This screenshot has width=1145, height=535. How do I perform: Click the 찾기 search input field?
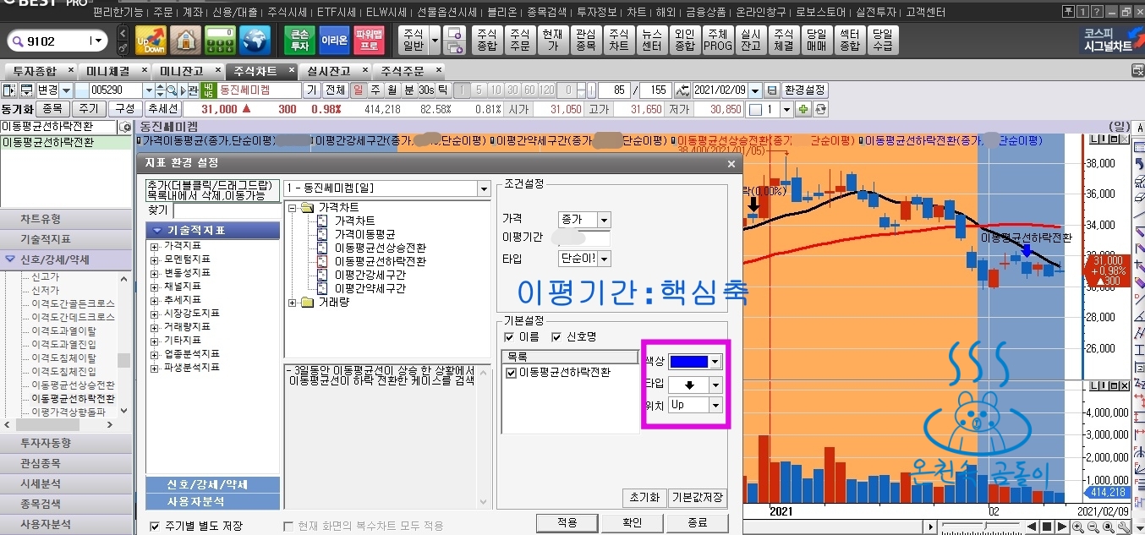point(226,210)
